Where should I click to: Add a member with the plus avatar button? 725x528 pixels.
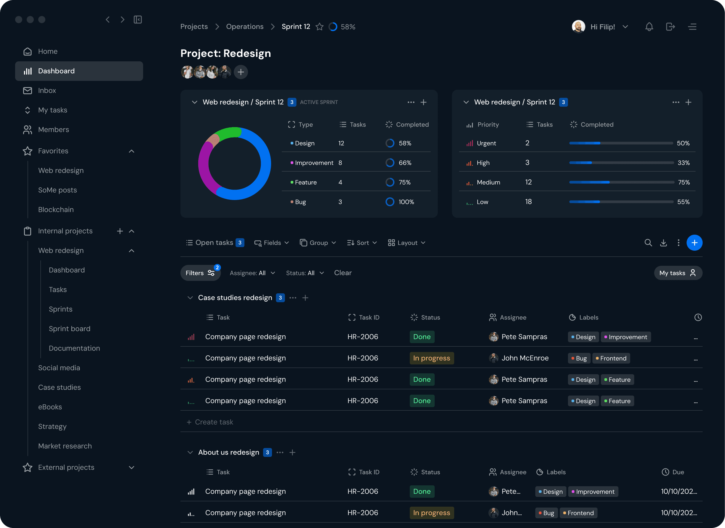tap(241, 72)
